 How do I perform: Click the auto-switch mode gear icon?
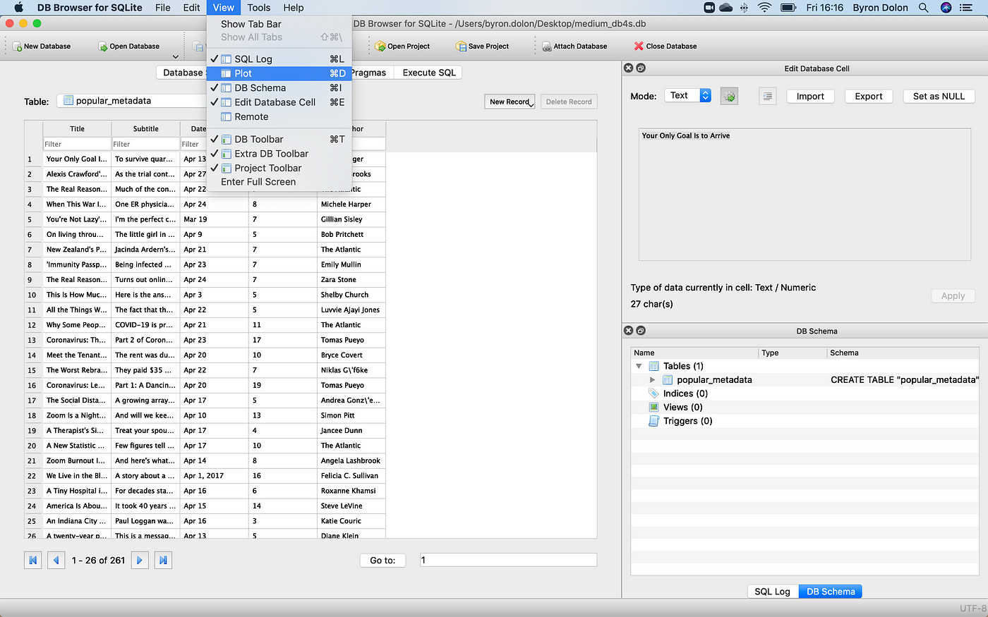pyautogui.click(x=729, y=97)
